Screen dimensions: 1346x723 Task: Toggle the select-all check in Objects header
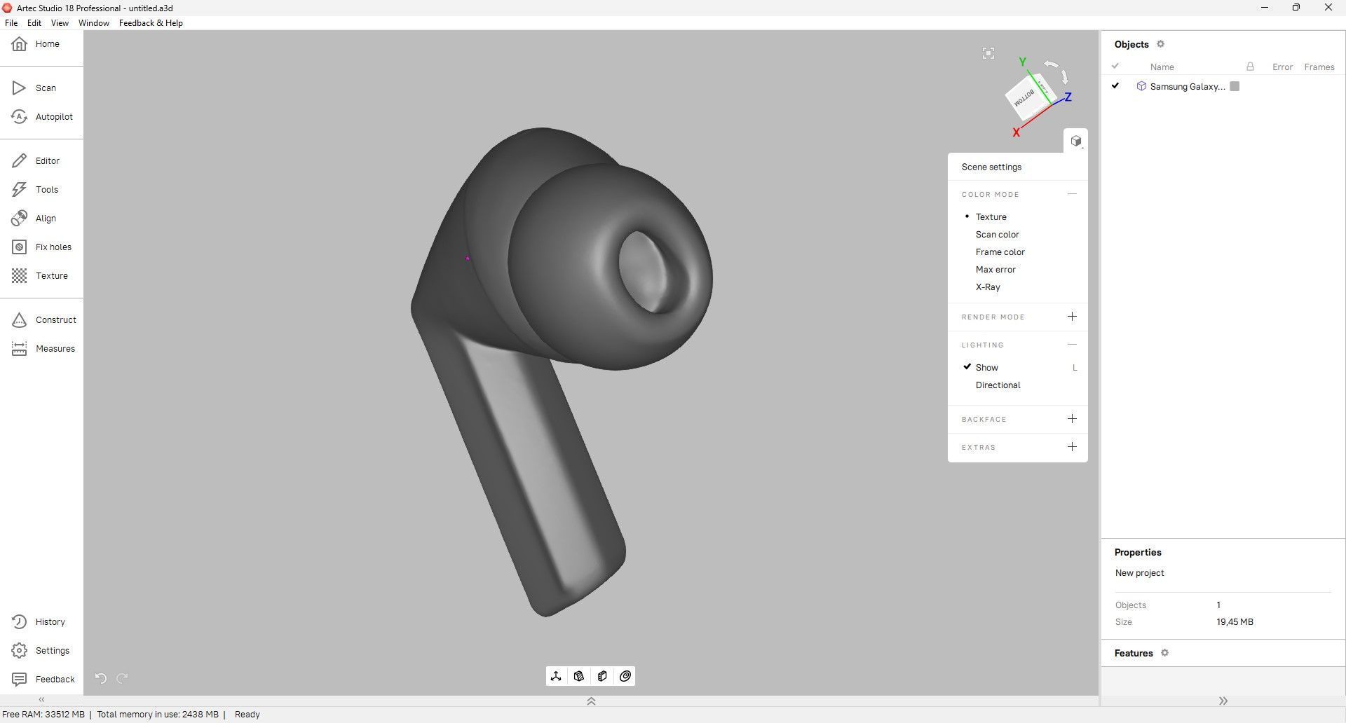(1115, 67)
